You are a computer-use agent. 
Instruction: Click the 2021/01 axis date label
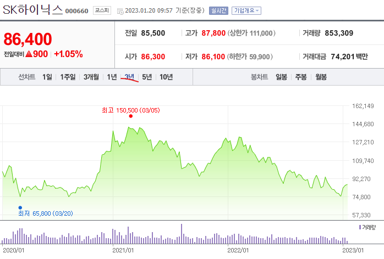pyautogui.click(x=123, y=250)
